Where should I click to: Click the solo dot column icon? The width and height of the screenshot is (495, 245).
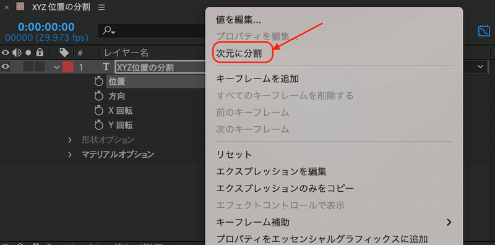[x=28, y=53]
